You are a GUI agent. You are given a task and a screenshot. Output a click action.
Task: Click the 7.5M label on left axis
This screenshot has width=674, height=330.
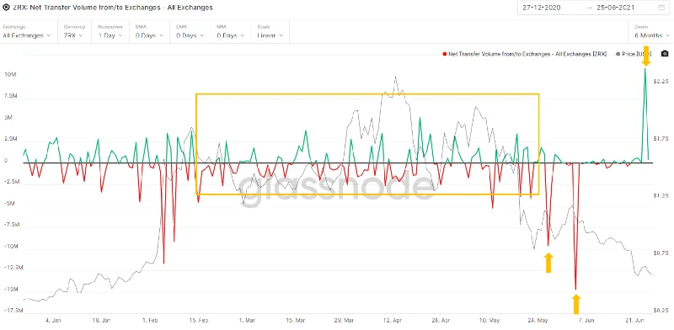point(10,96)
